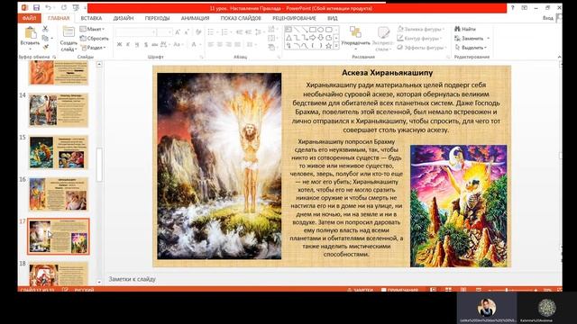Image resolution: width=577 pixels, height=324 pixels.
Task: Select the right arrow shape in gallery
Action: 313,38
